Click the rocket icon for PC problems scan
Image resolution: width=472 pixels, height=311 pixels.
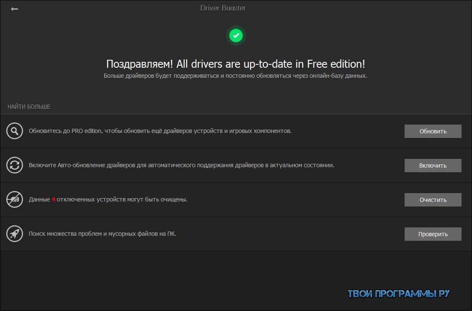(15, 234)
